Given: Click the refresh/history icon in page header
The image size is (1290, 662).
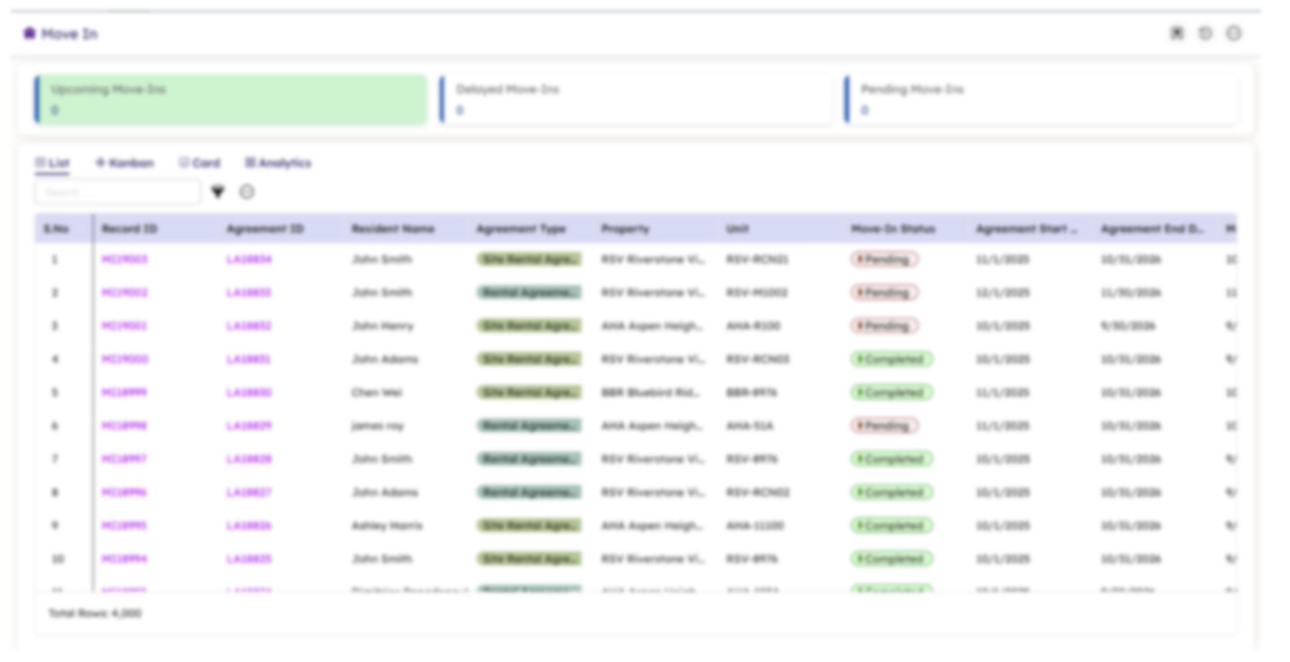Looking at the screenshot, I should (1205, 33).
